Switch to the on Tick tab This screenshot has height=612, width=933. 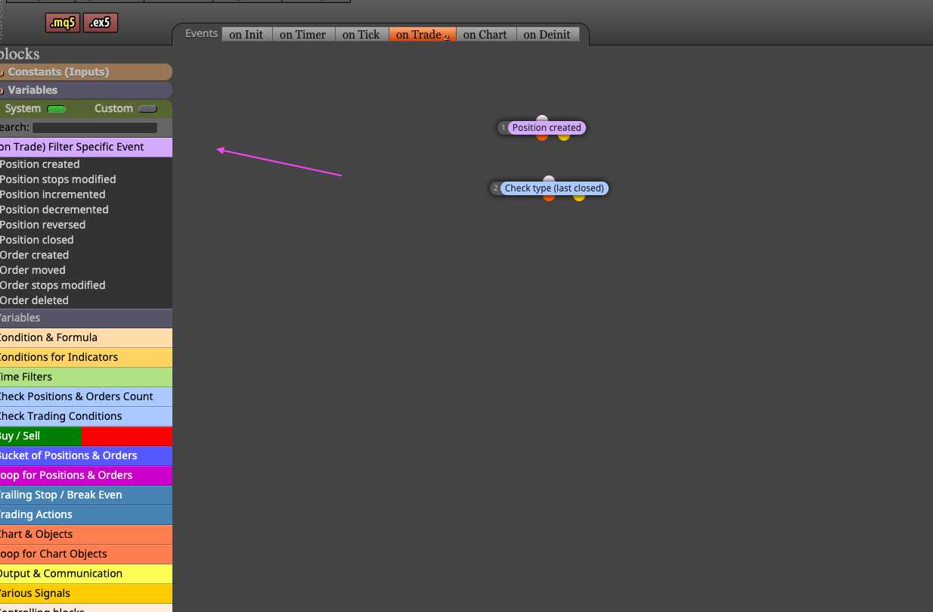pos(361,34)
